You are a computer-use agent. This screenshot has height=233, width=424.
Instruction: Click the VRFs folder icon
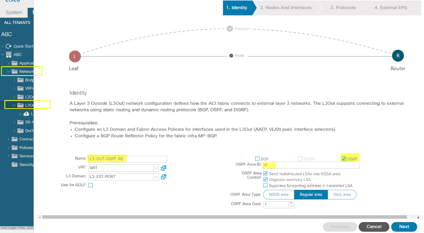[20, 88]
